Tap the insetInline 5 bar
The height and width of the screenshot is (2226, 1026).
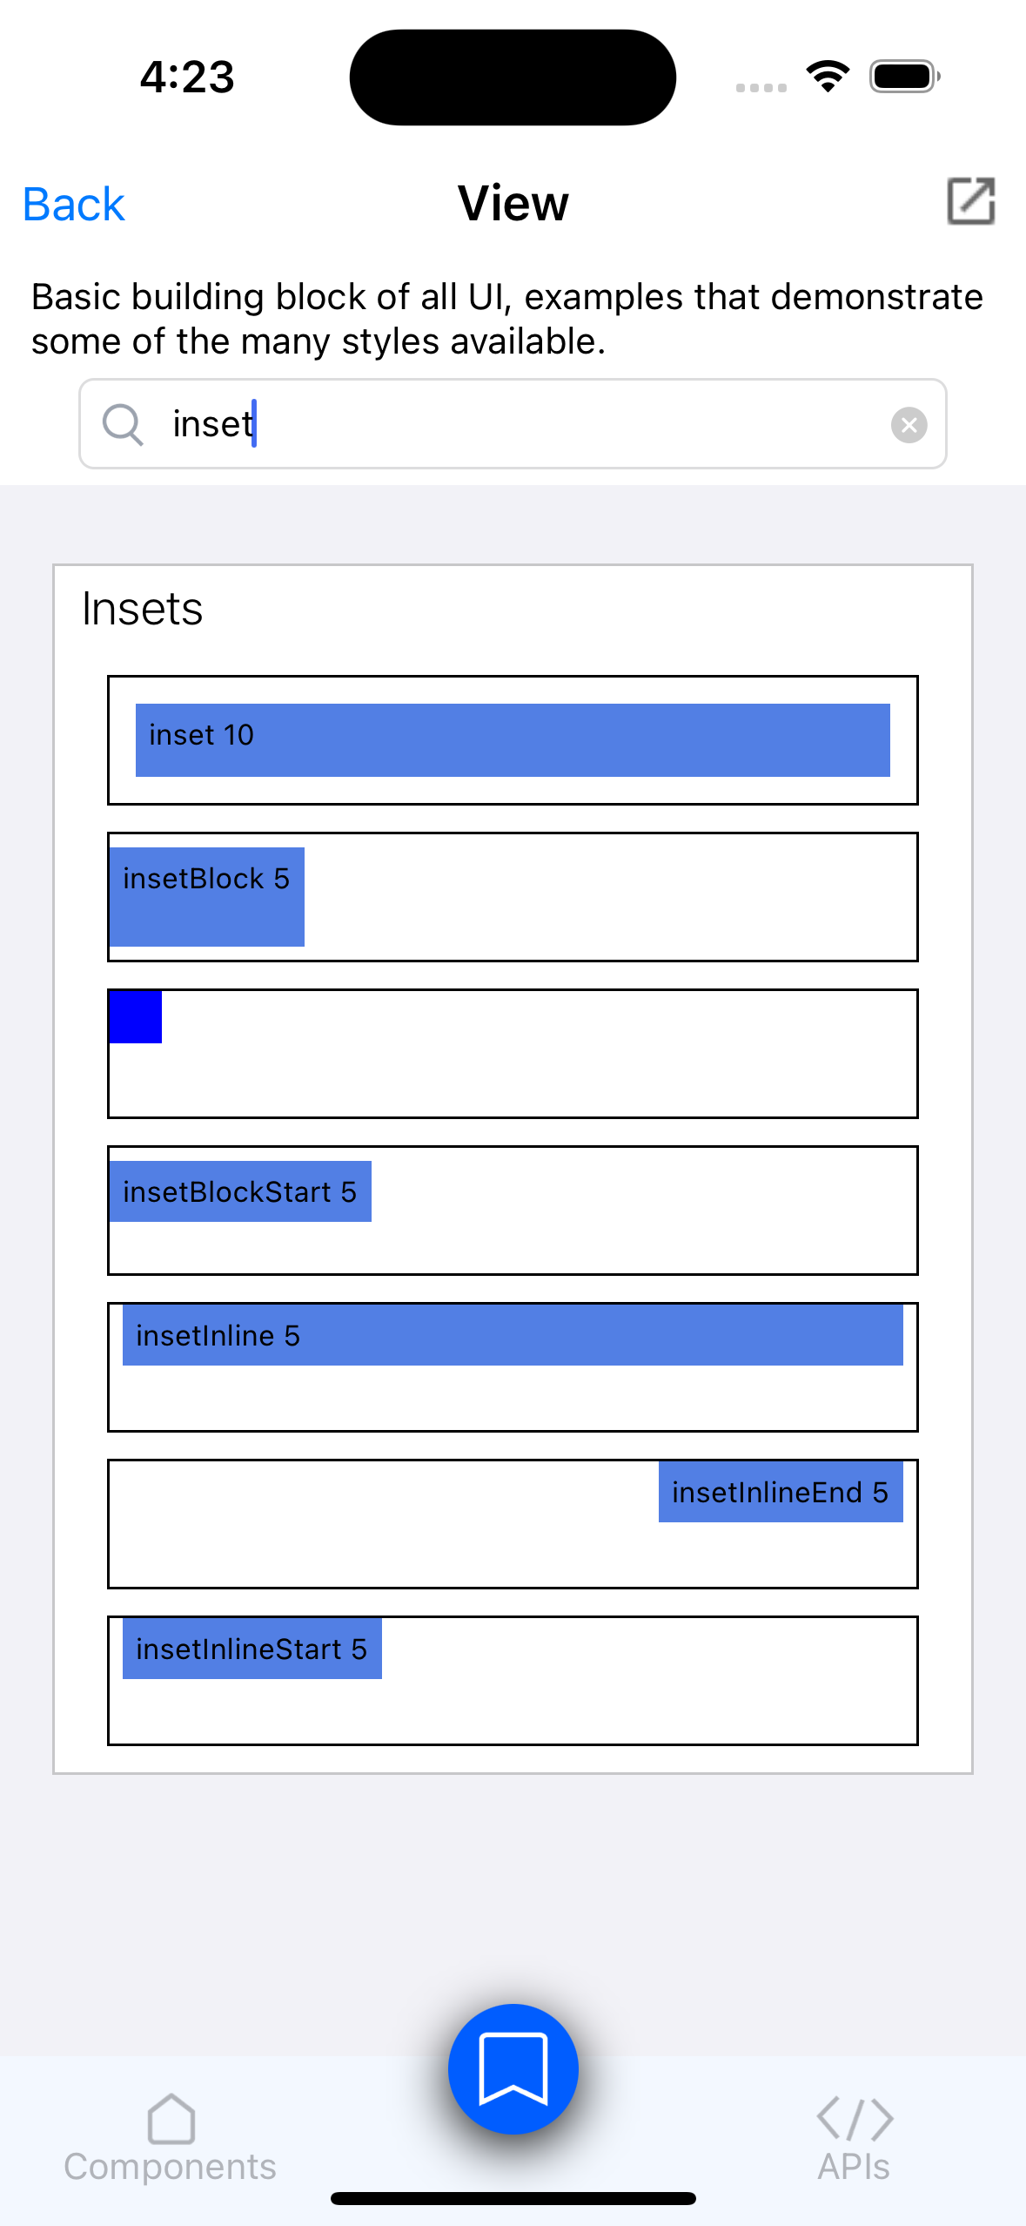pyautogui.click(x=513, y=1334)
